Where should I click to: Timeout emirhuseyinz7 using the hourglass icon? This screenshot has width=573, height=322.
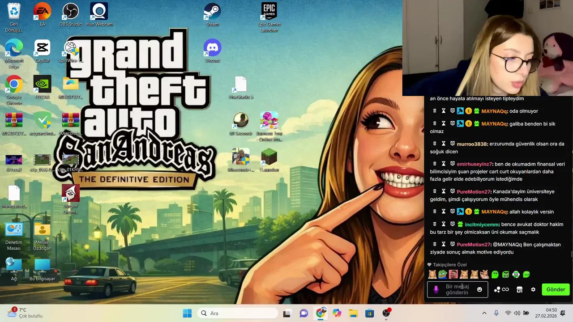[x=444, y=164]
